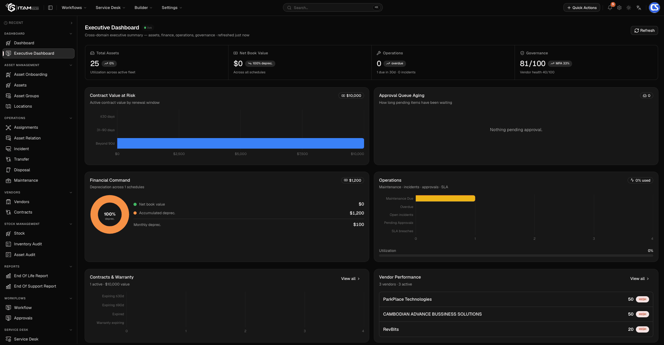Image resolution: width=664 pixels, height=345 pixels.
Task: Click the Maintenance toolbox icon
Action: pyautogui.click(x=8, y=180)
